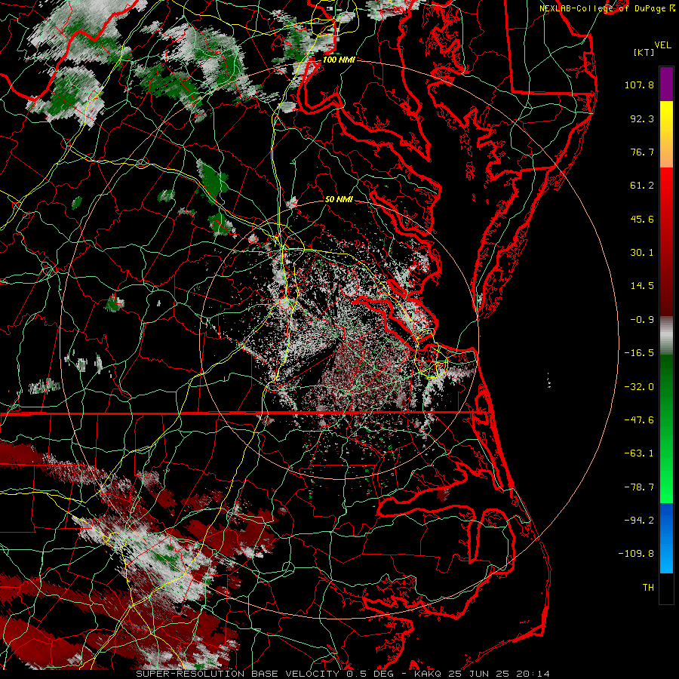Click the 14.5 legend value
Image resolution: width=679 pixels, height=679 pixels.
click(642, 286)
